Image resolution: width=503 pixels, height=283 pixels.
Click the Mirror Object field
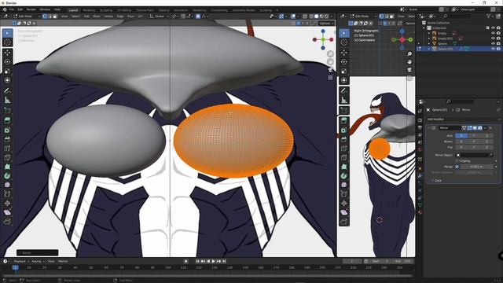474,155
